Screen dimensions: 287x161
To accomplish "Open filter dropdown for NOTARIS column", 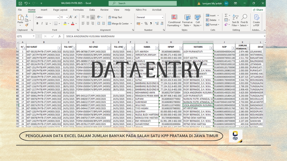I will (x=211, y=48).
